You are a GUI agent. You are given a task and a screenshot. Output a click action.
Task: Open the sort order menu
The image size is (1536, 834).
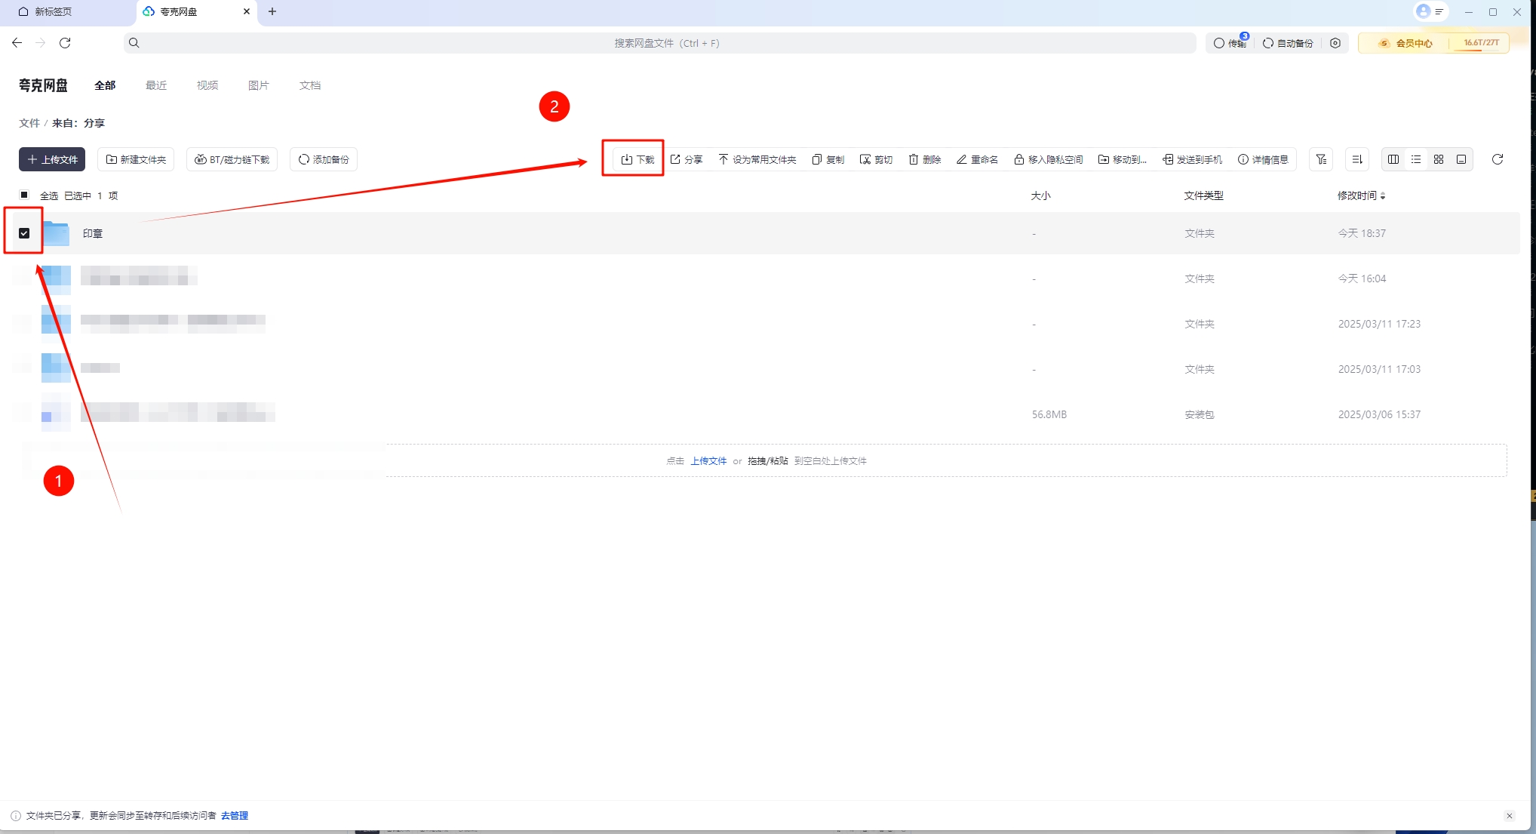click(1357, 159)
